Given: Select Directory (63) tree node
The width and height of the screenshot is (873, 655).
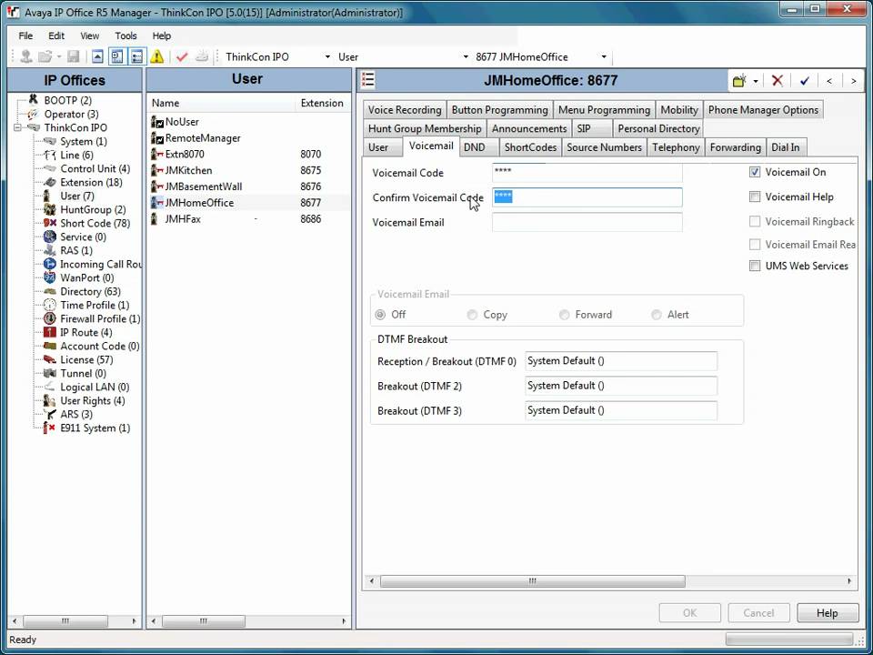Looking at the screenshot, I should (x=90, y=292).
